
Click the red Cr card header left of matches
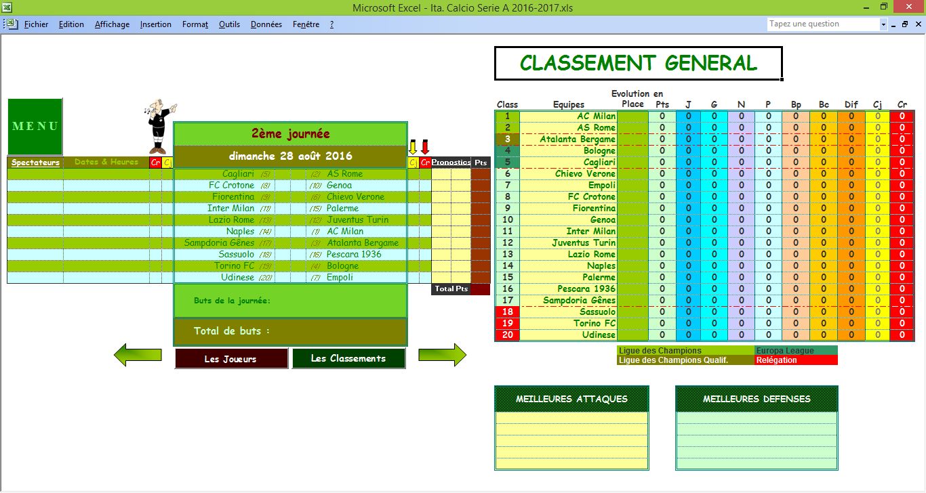click(155, 163)
